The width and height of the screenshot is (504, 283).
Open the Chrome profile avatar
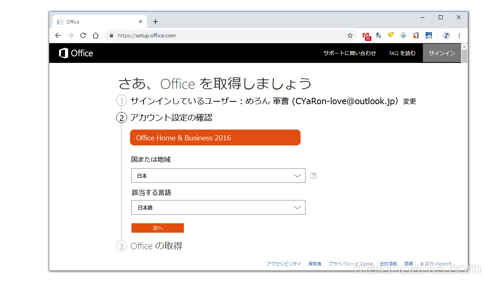[447, 35]
